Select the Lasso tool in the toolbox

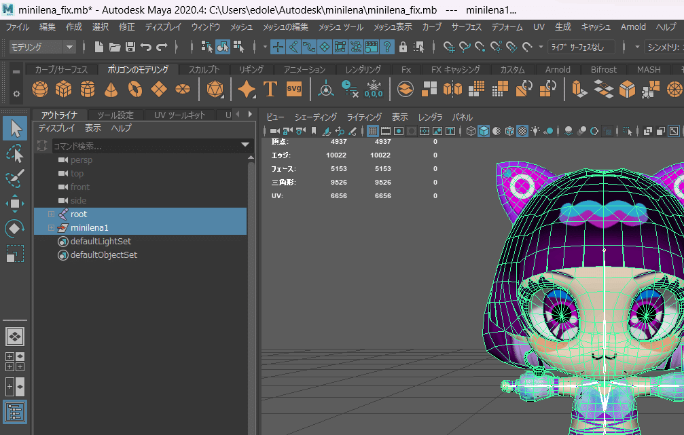point(15,153)
